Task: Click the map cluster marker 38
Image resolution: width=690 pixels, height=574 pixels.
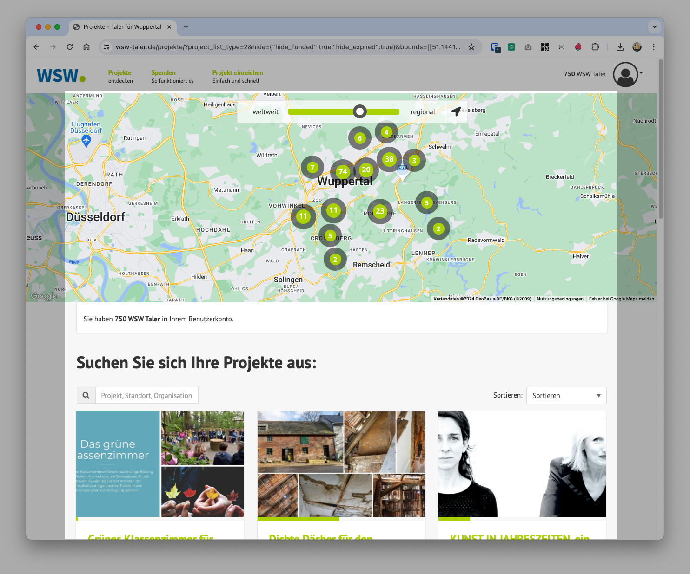Action: (x=389, y=159)
